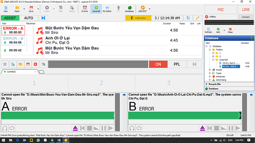
Task: Collapse the Folders tree node
Action: (x=210, y=50)
